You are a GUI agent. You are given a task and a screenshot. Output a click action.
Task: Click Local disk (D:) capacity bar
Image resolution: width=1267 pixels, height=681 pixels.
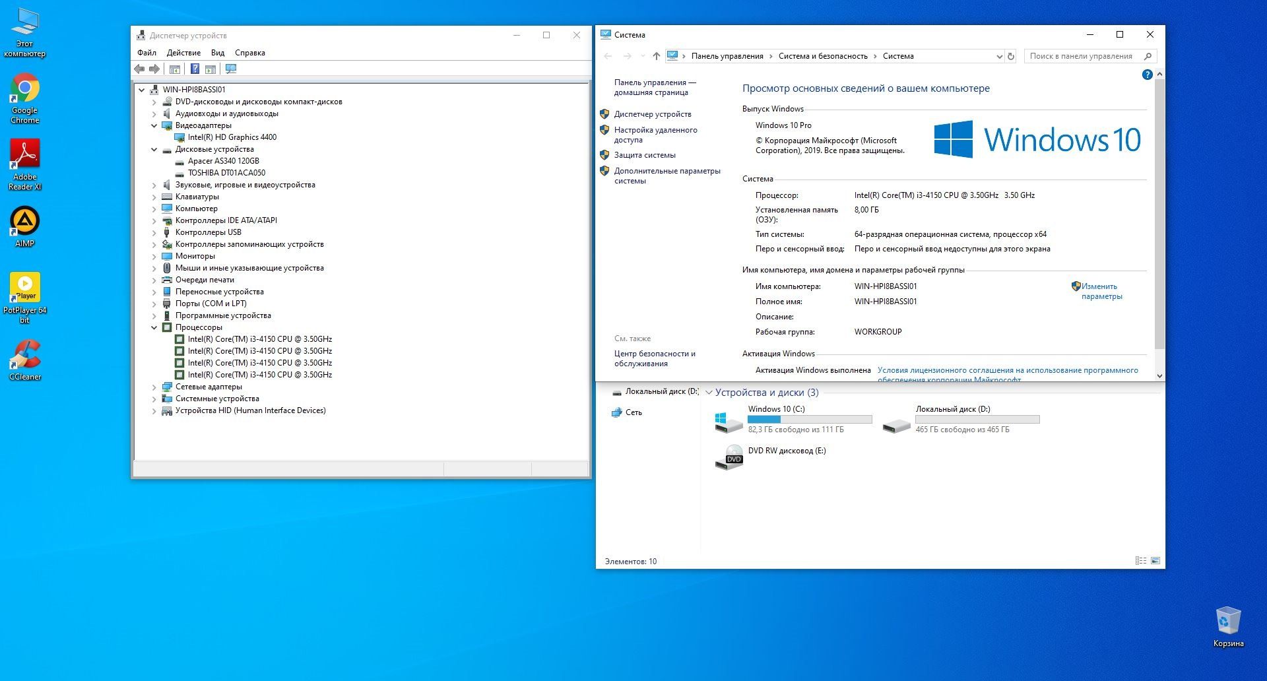click(977, 420)
